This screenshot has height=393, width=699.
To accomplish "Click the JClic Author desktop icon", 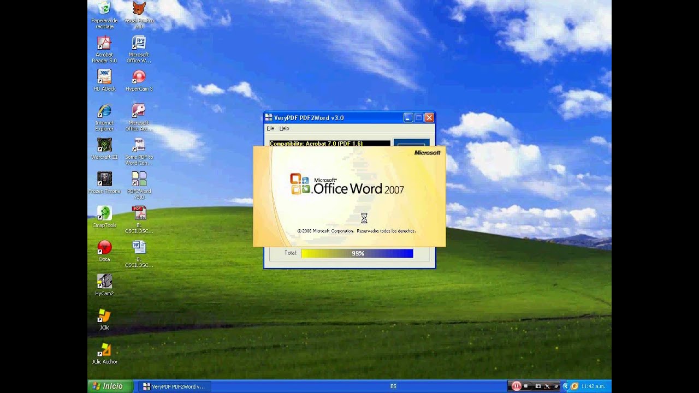I will (104, 353).
